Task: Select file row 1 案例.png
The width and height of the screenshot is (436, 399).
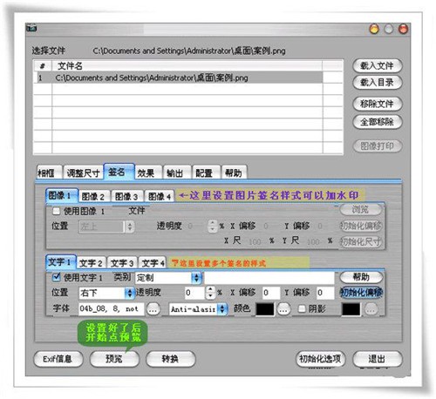Action: 179,78
